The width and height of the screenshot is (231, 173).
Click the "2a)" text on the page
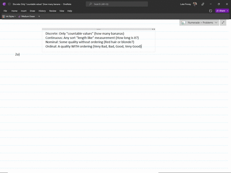tap(17, 54)
